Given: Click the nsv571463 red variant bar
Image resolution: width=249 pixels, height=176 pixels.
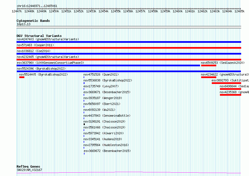Looking at the screenshot, I should pyautogui.click(x=129, y=48).
